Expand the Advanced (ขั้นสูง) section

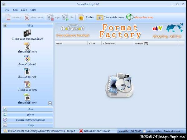click(x=27, y=125)
